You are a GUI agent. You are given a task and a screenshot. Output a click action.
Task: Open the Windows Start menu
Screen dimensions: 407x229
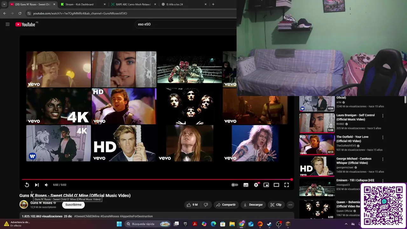click(x=119, y=224)
